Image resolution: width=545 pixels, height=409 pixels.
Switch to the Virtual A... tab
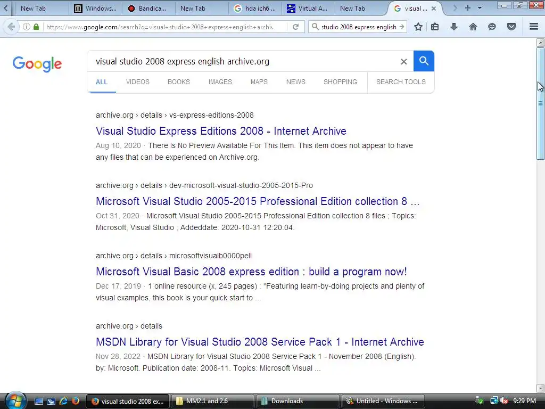(x=308, y=9)
